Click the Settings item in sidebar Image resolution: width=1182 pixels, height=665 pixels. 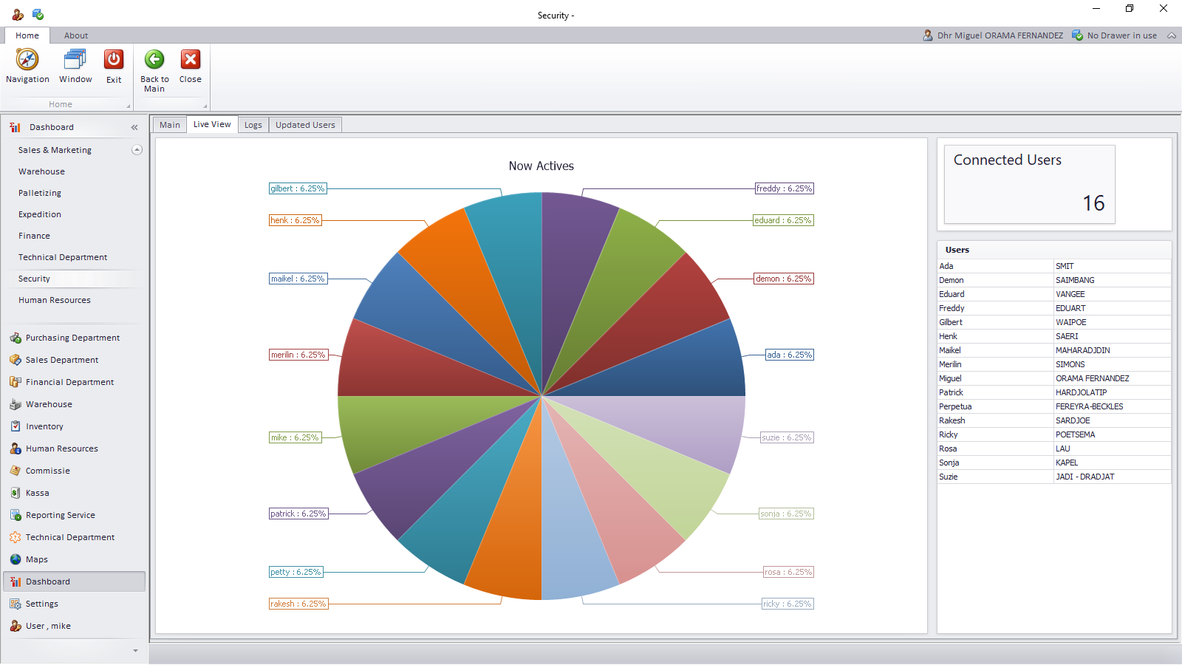tap(41, 604)
